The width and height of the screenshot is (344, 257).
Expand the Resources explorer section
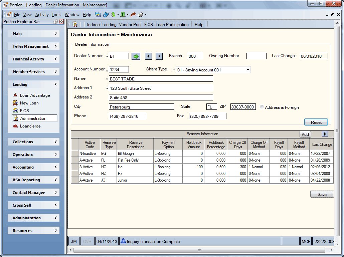point(55,230)
